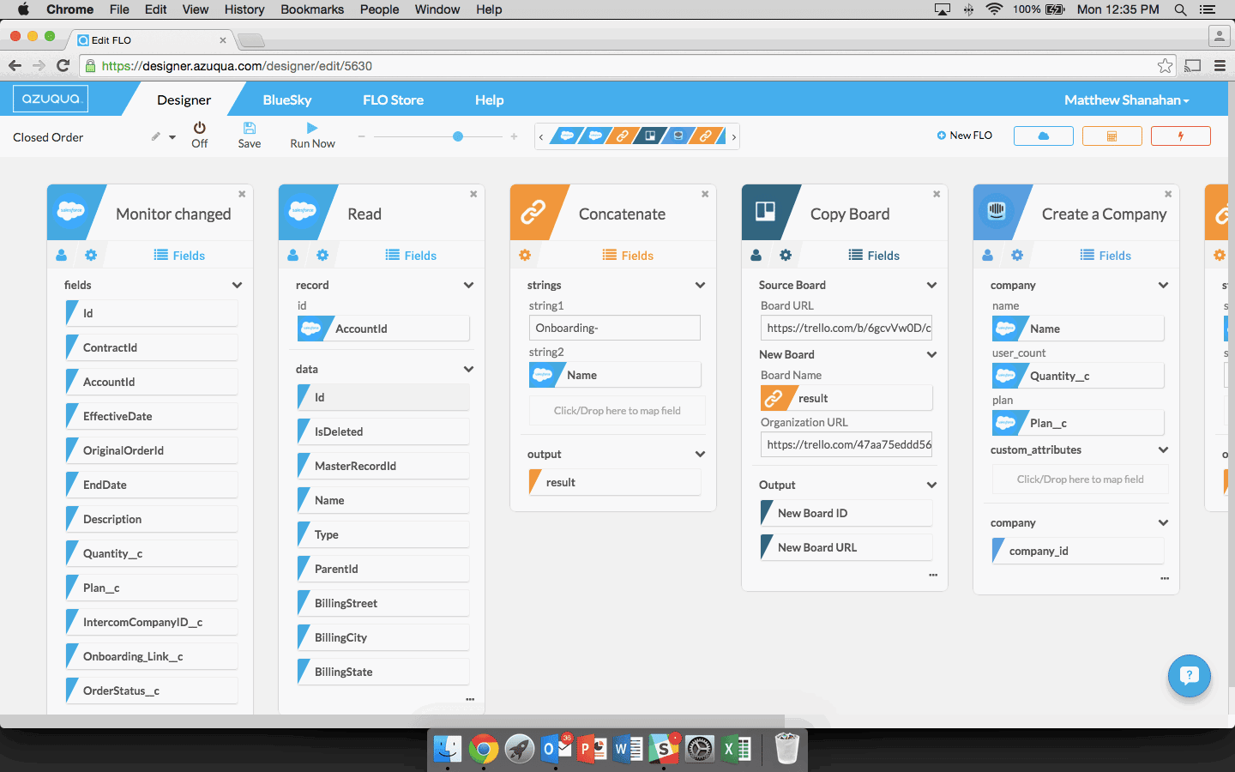Toggle the FLO Off power button

point(199,135)
